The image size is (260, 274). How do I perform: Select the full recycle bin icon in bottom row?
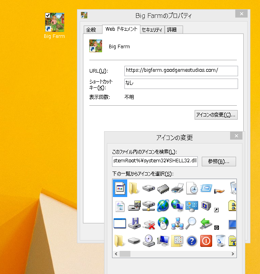(x=221, y=241)
